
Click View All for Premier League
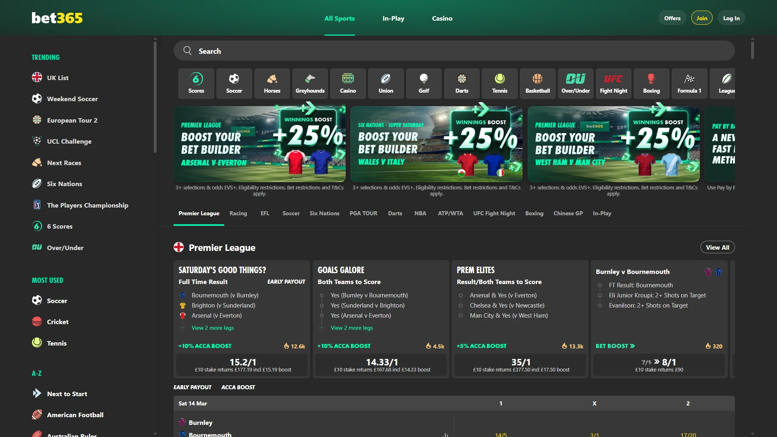pos(717,247)
